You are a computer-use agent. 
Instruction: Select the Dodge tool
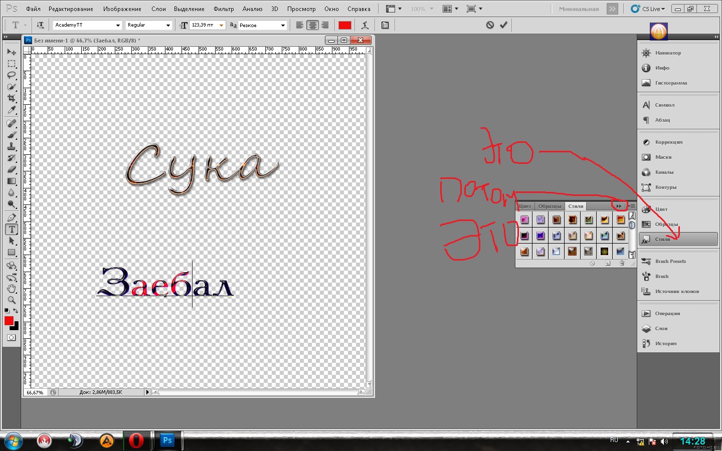12,204
